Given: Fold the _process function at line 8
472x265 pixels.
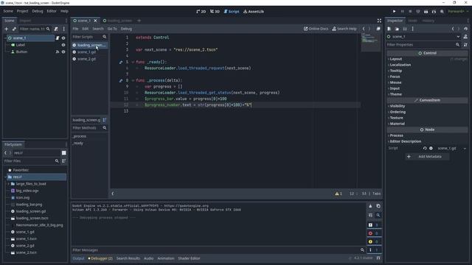Looking at the screenshot, I should pos(133,80).
